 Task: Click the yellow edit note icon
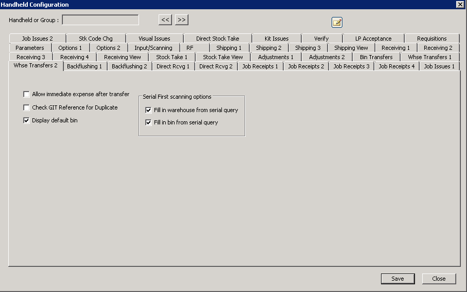pos(337,22)
